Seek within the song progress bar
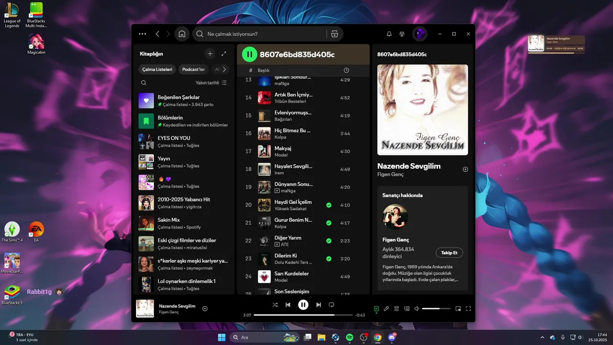The image size is (613, 345). [303, 315]
